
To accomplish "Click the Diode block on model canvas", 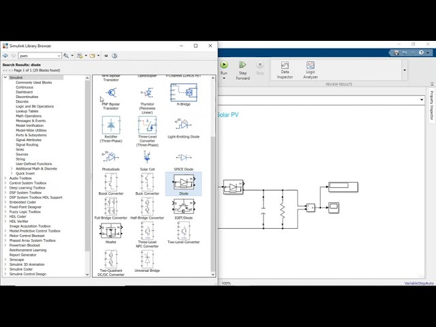I will (x=233, y=187).
